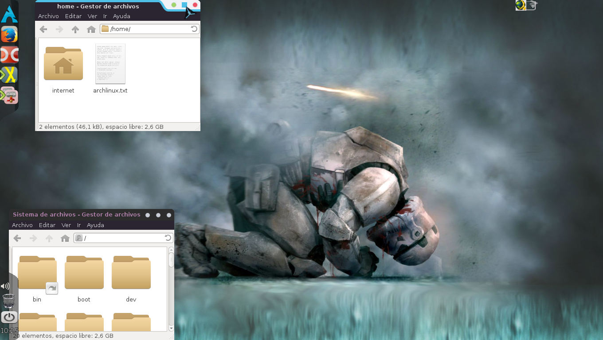Viewport: 603px width, 340px height.
Task: Go to parent in Sistema de archivos window
Action: [x=49, y=238]
